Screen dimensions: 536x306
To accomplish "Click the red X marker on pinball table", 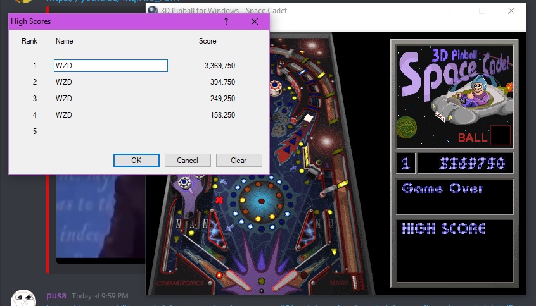I will (220, 200).
